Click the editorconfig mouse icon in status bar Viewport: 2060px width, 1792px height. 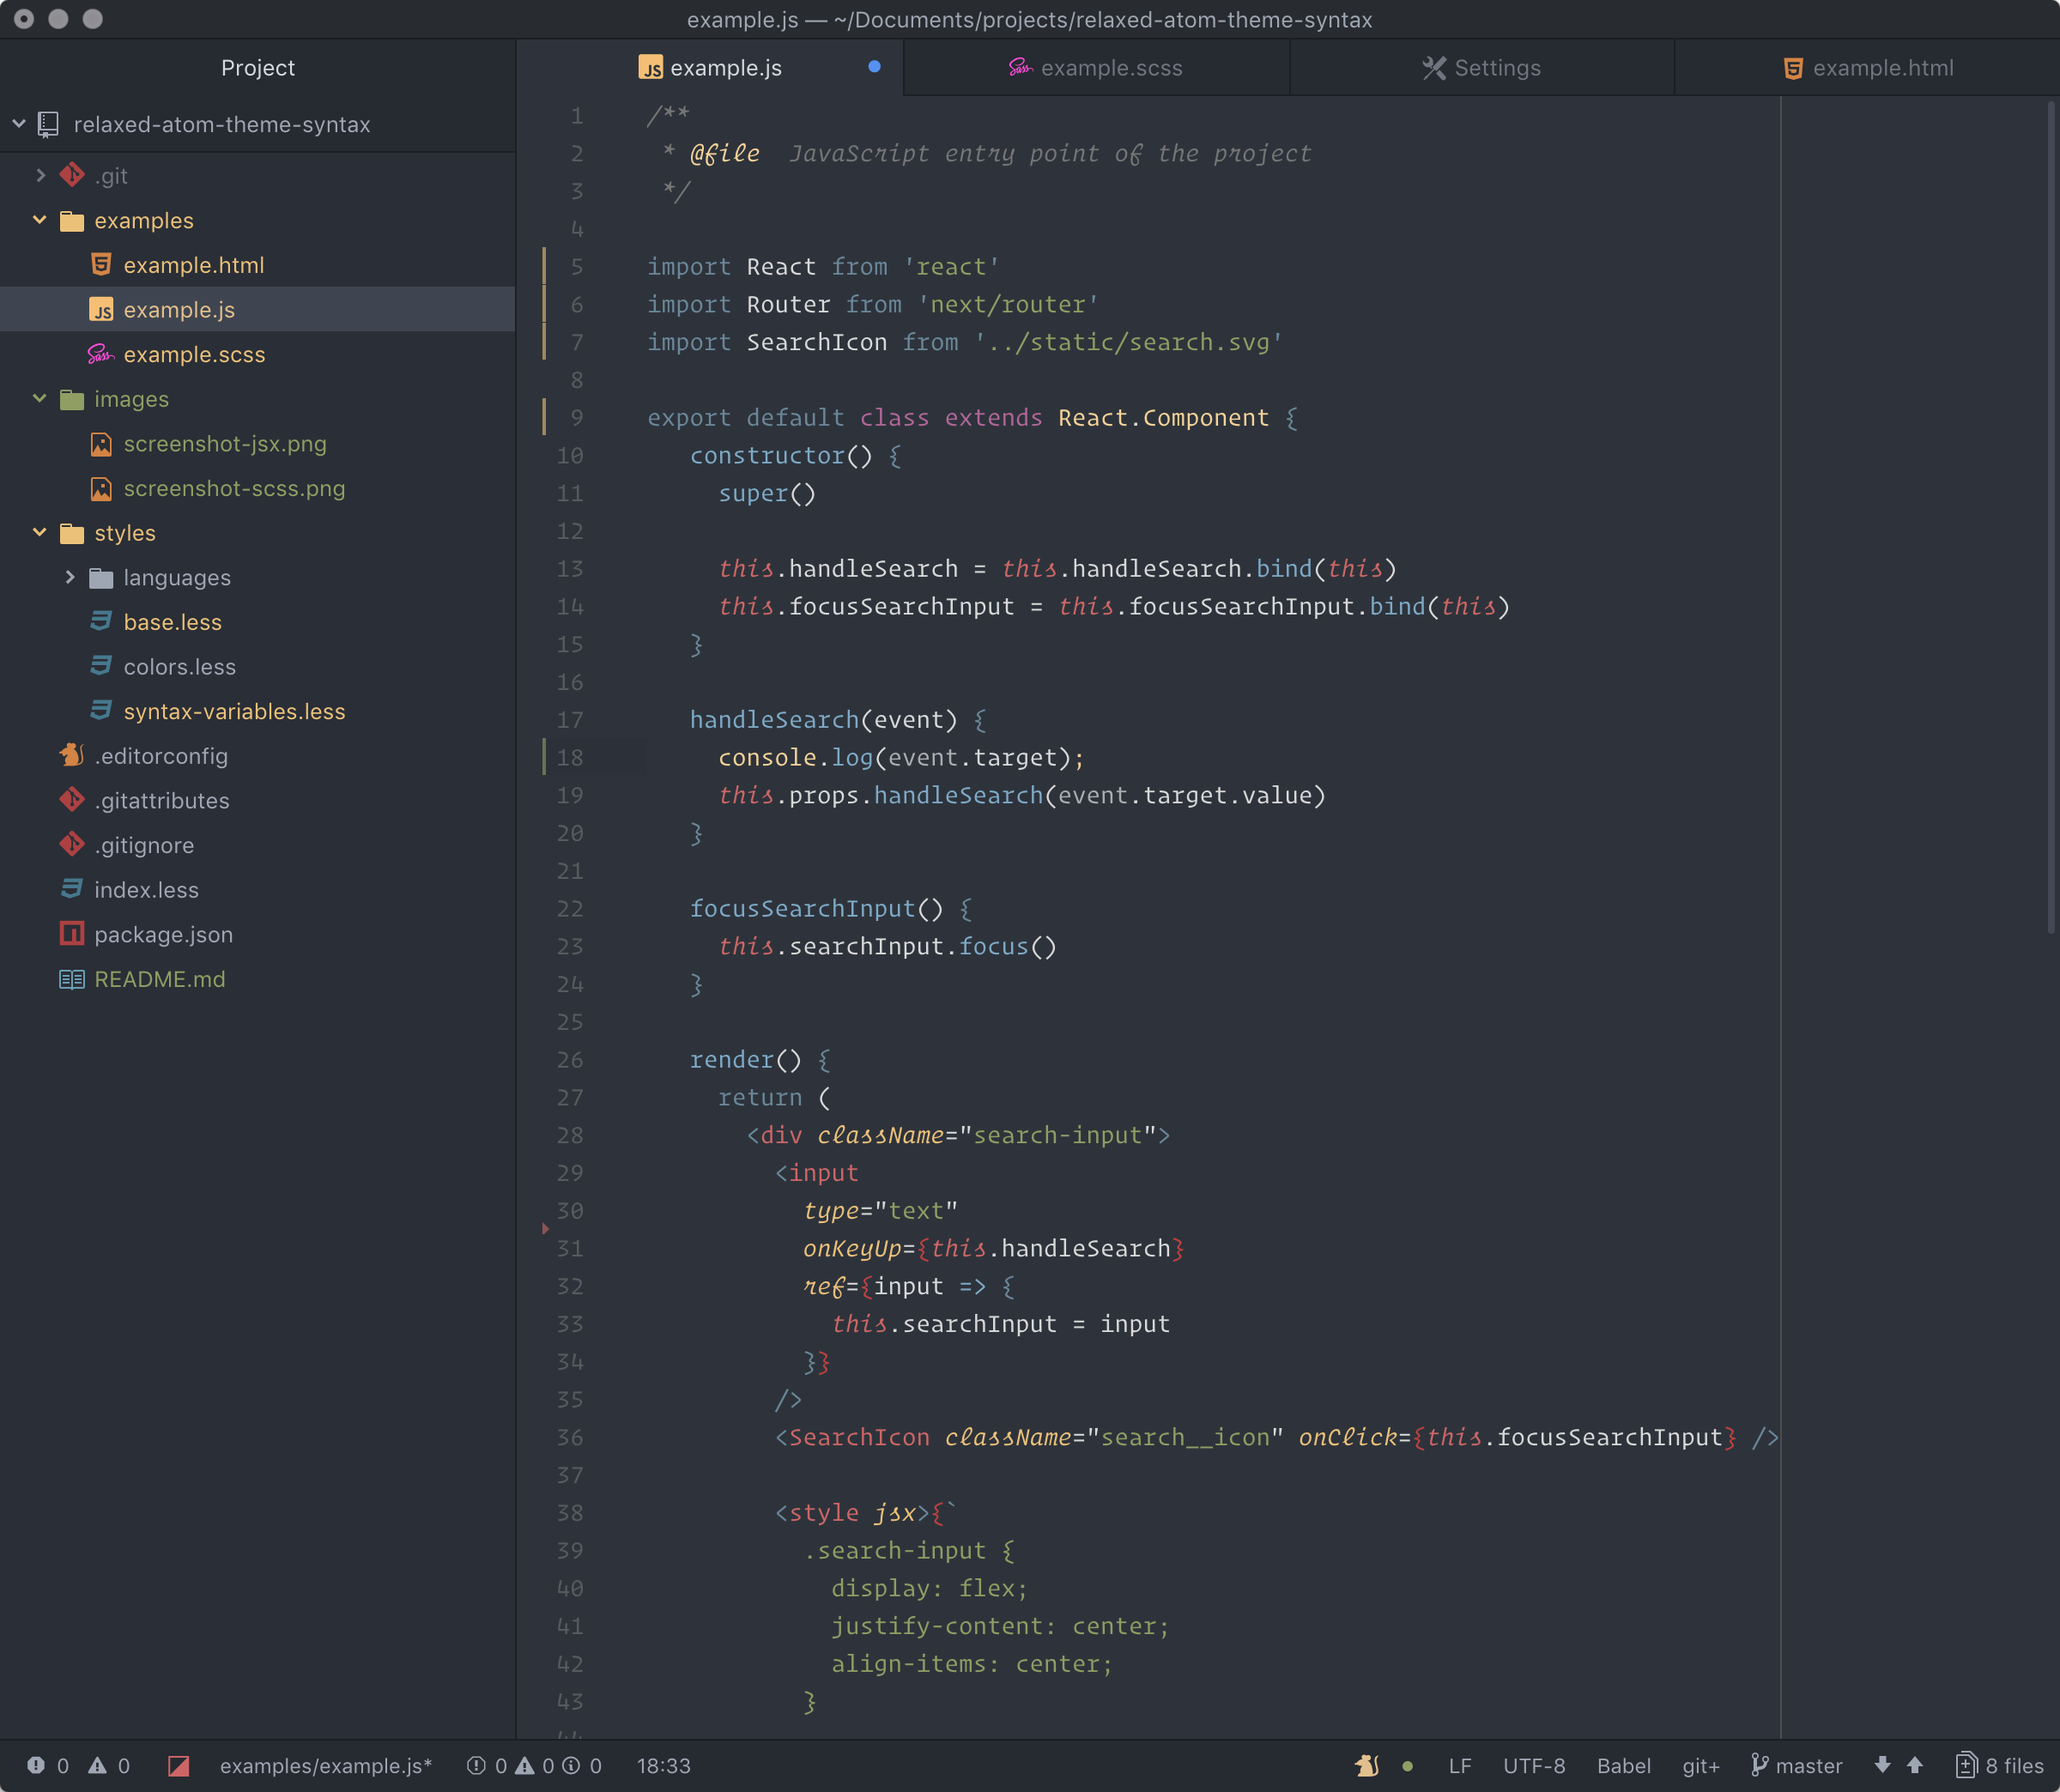pos(1366,1766)
